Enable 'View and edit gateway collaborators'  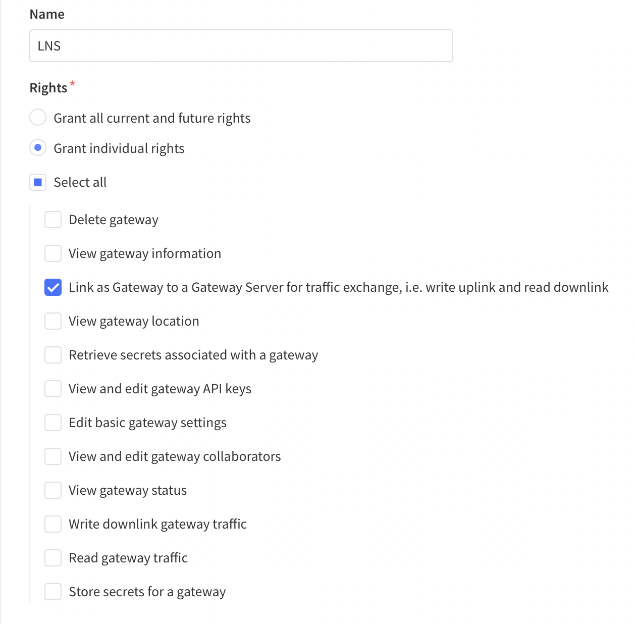52,456
